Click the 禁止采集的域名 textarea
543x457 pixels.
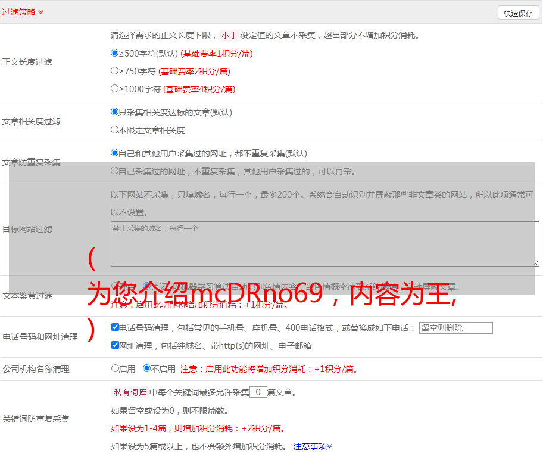coord(325,244)
